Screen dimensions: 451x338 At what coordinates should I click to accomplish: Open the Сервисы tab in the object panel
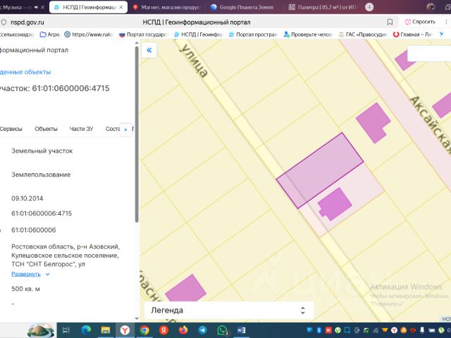(x=11, y=129)
